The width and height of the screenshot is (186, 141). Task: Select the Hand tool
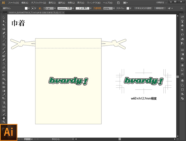pos(4,118)
